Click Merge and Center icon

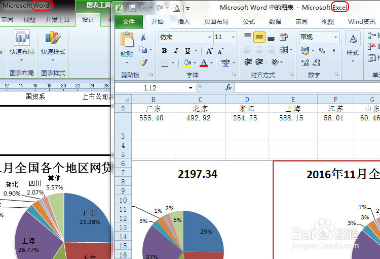click(x=284, y=50)
